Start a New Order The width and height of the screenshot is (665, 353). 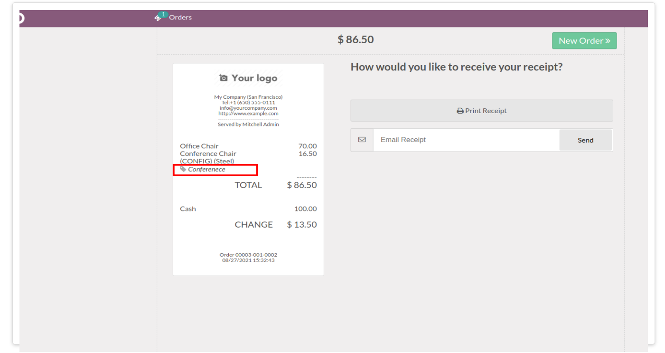coord(584,41)
